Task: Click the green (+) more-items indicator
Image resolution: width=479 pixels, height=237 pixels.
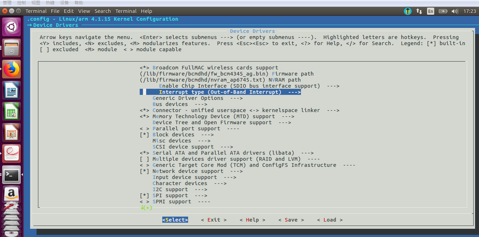Action: [146, 208]
